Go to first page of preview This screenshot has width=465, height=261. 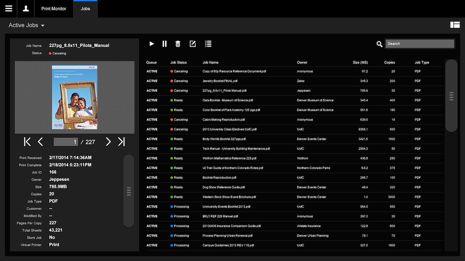[x=27, y=141]
